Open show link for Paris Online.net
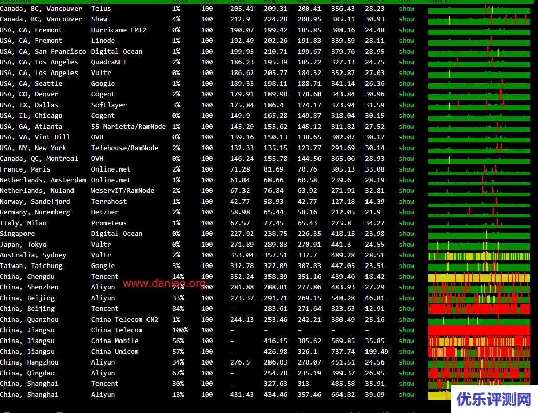538x413 pixels. pyautogui.click(x=407, y=169)
